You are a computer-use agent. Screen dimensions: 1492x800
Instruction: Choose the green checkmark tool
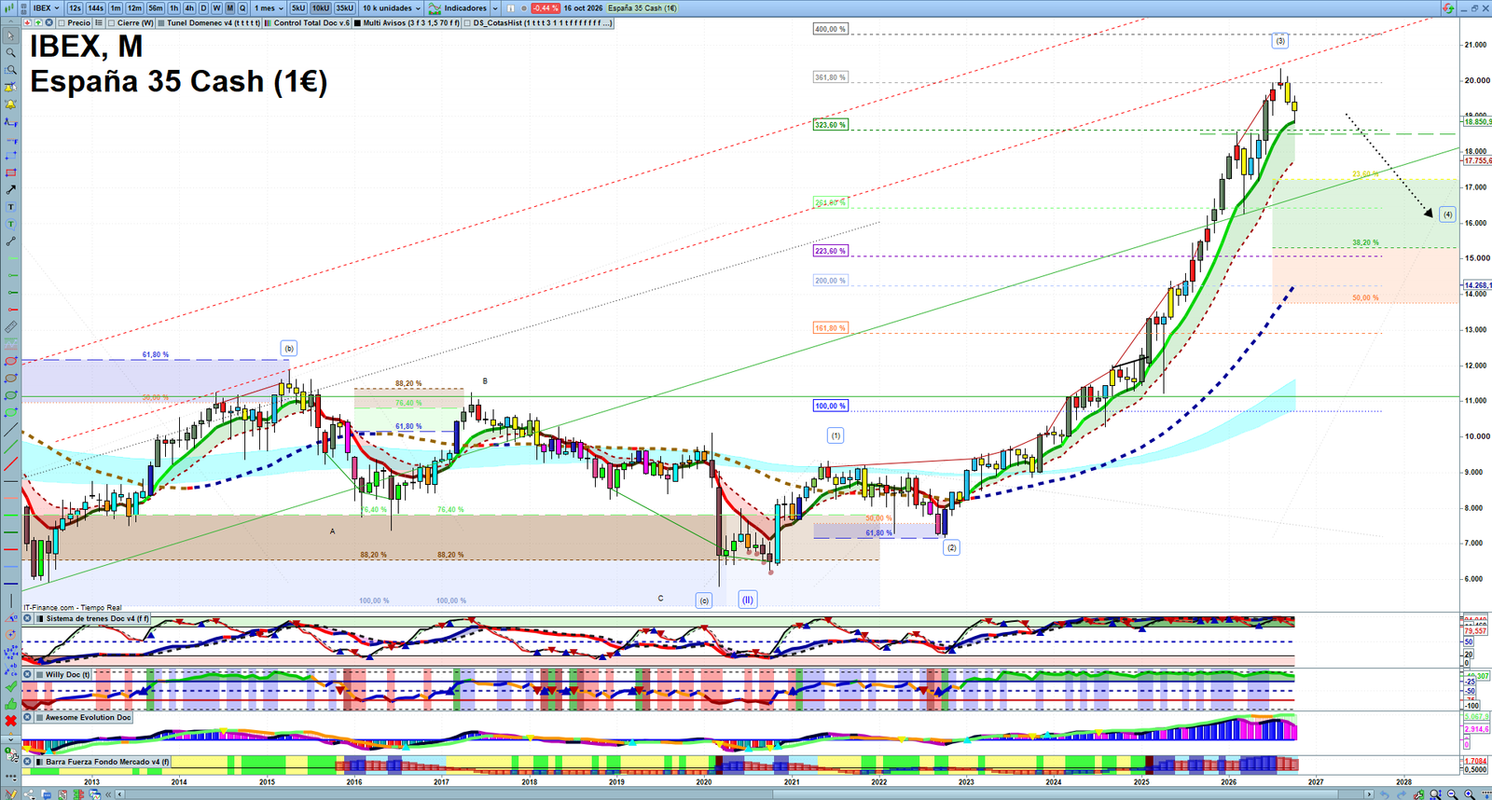pyautogui.click(x=10, y=687)
